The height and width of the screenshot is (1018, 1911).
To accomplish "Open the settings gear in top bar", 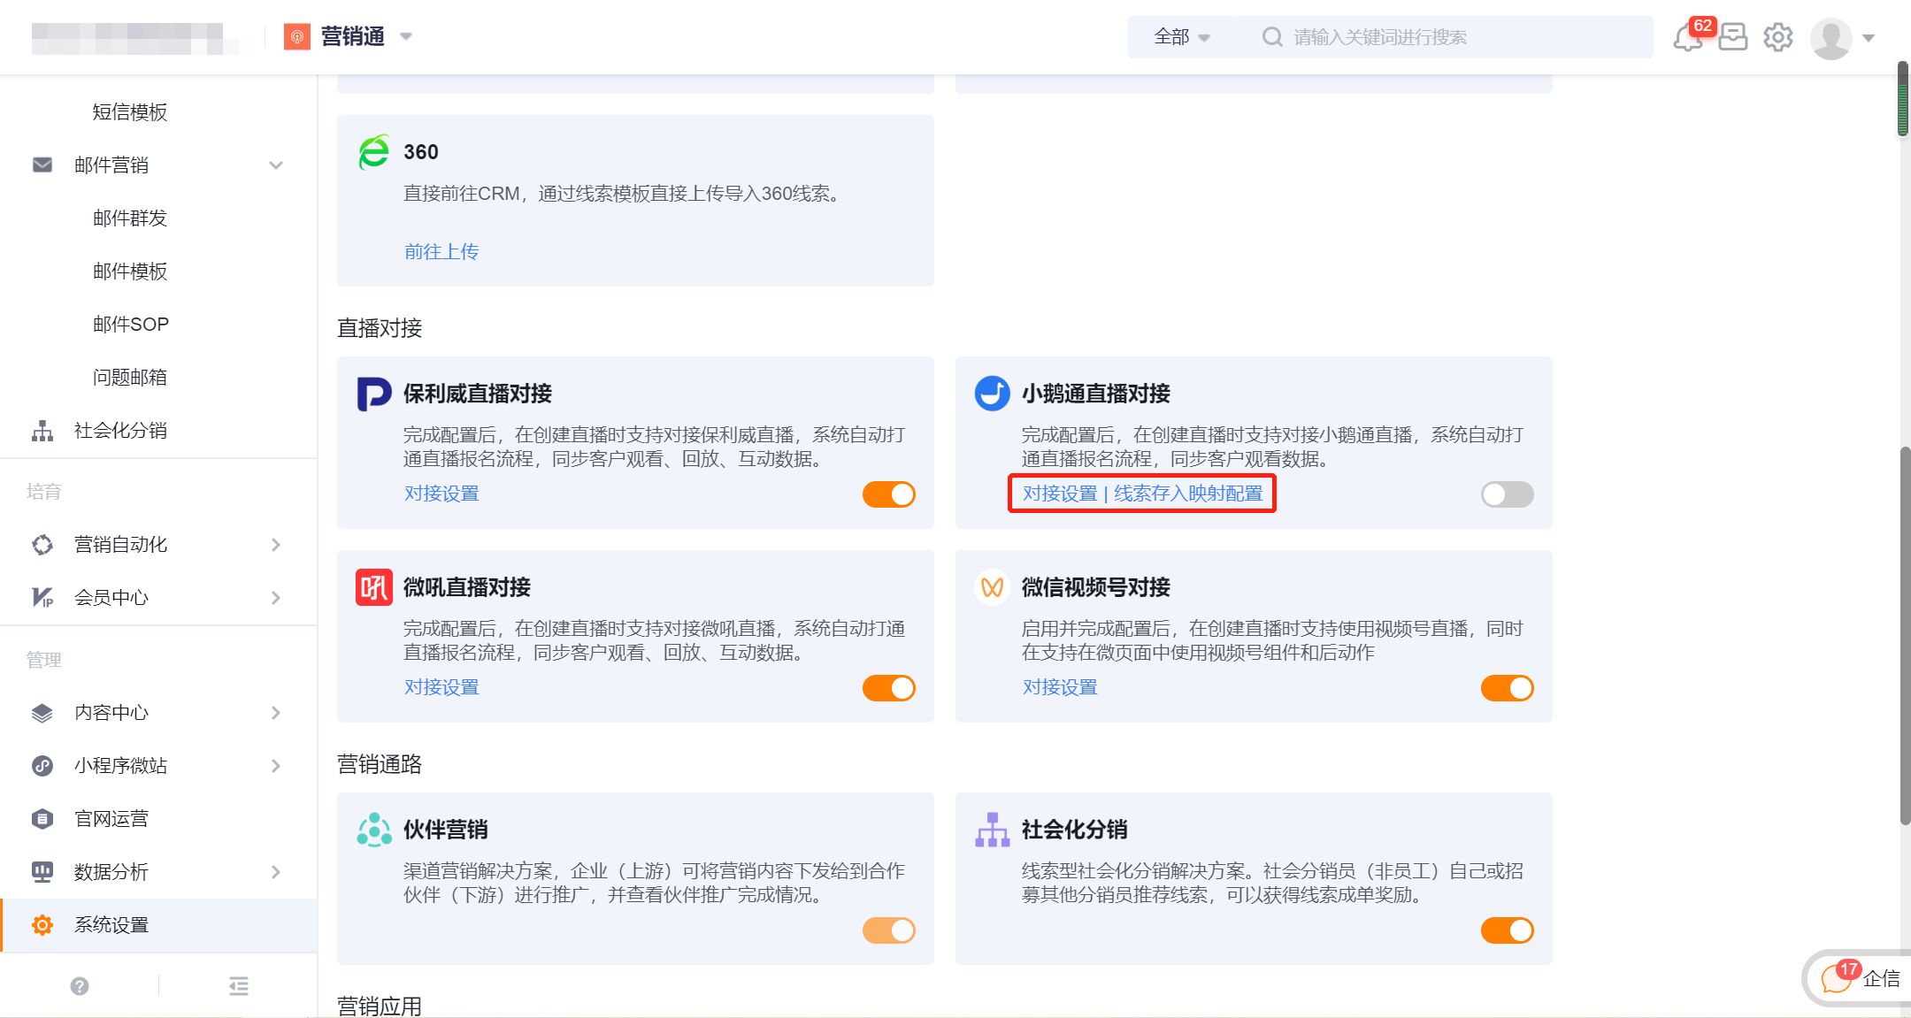I will click(1778, 37).
